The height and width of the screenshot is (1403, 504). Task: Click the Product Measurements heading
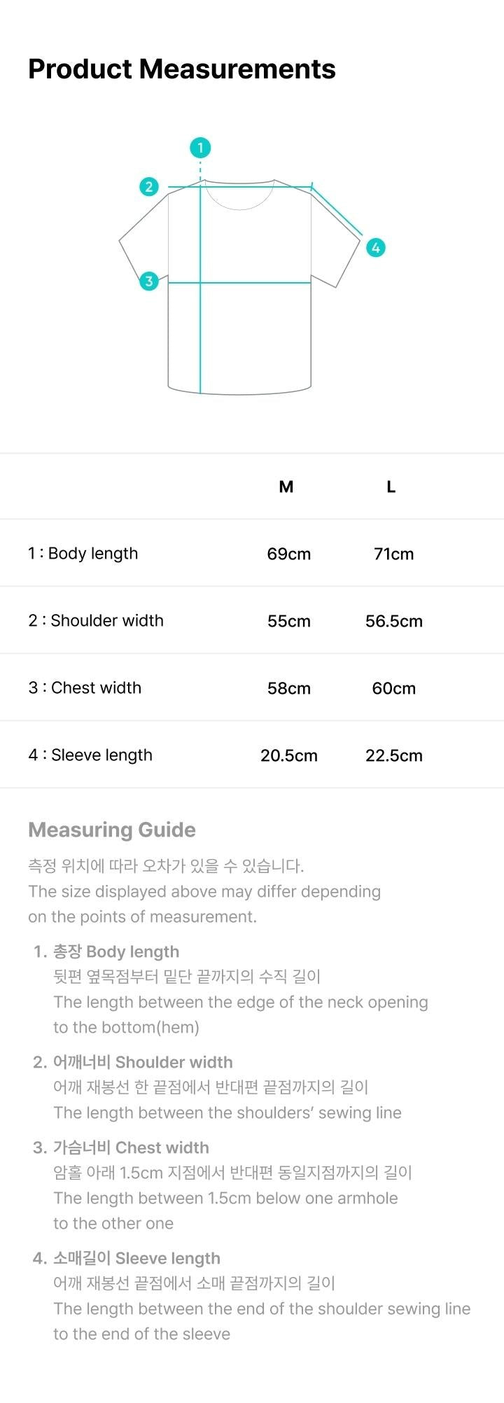182,69
